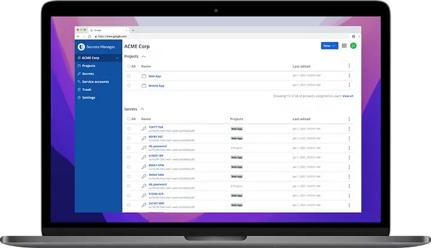Check the All checkbox in Projects table
This screenshot has height=248, width=431.
pyautogui.click(x=128, y=66)
